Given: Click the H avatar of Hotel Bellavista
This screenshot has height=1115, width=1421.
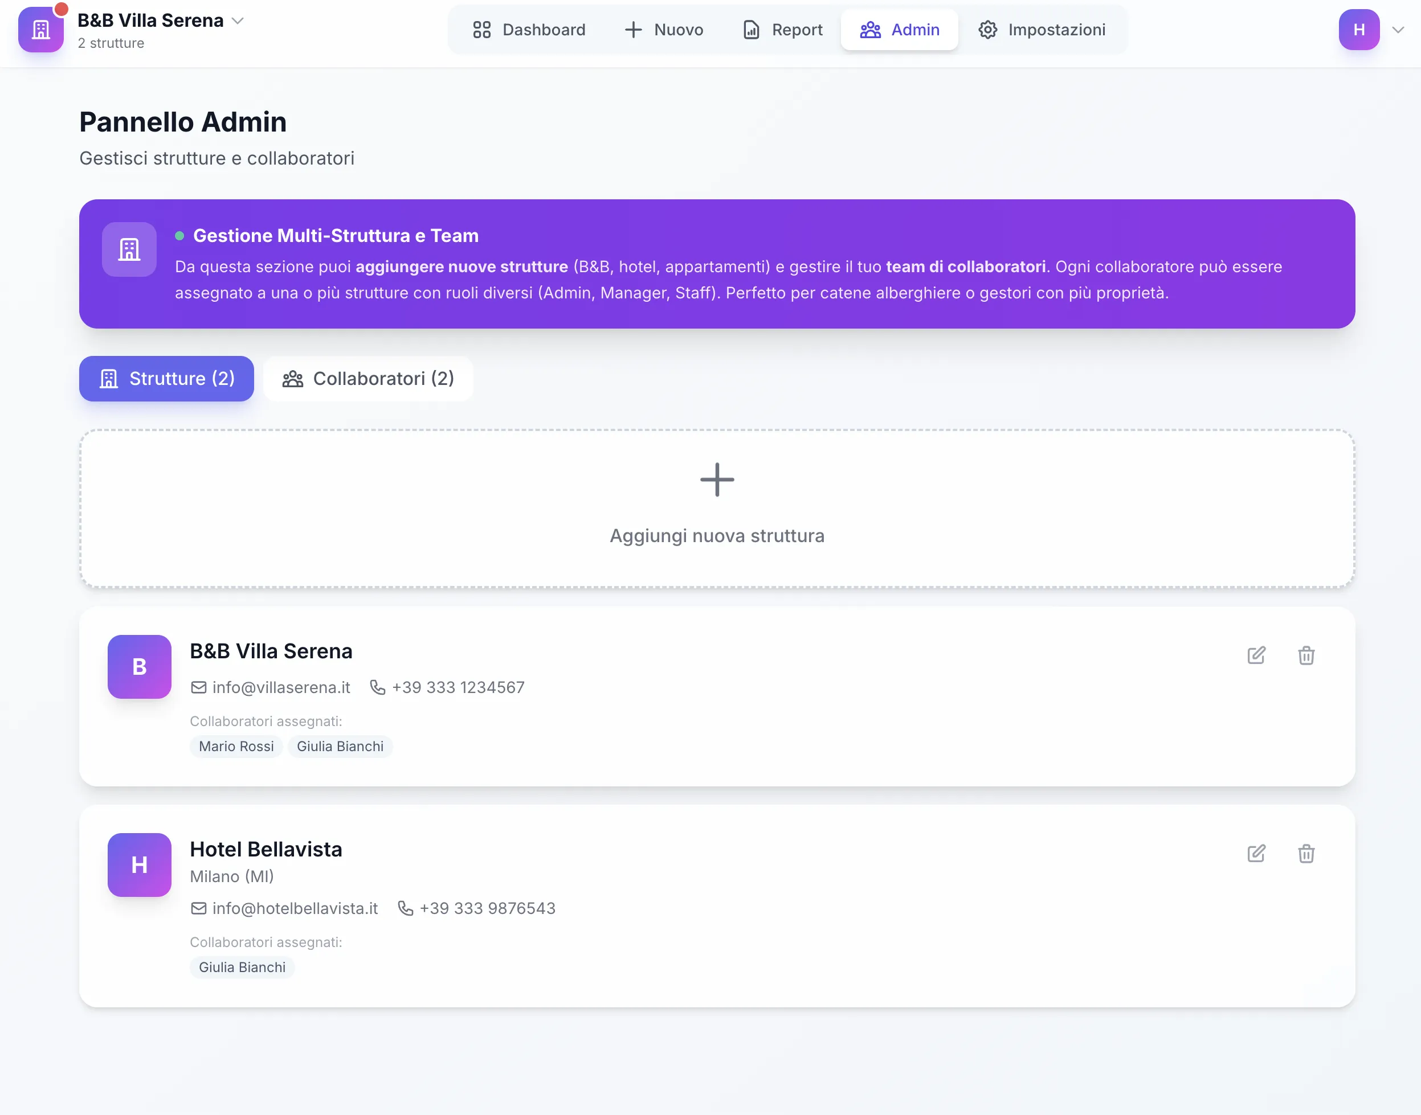Looking at the screenshot, I should (139, 864).
